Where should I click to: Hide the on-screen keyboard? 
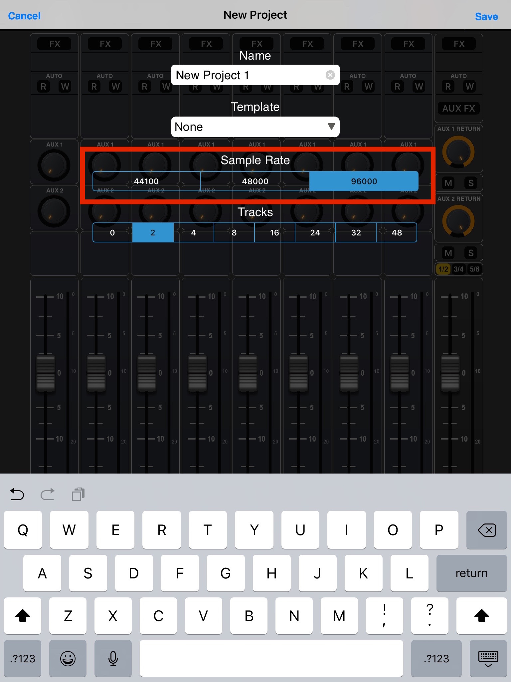point(488,658)
